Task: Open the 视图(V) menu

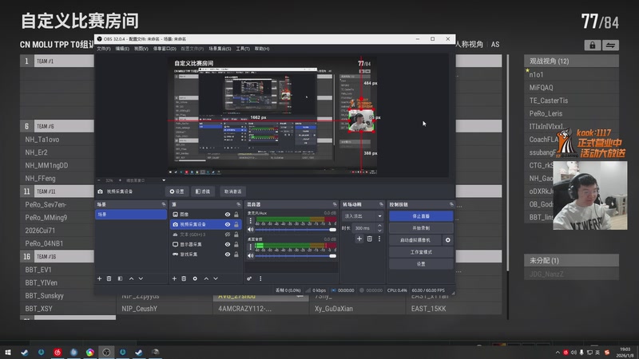Action: coord(141,49)
